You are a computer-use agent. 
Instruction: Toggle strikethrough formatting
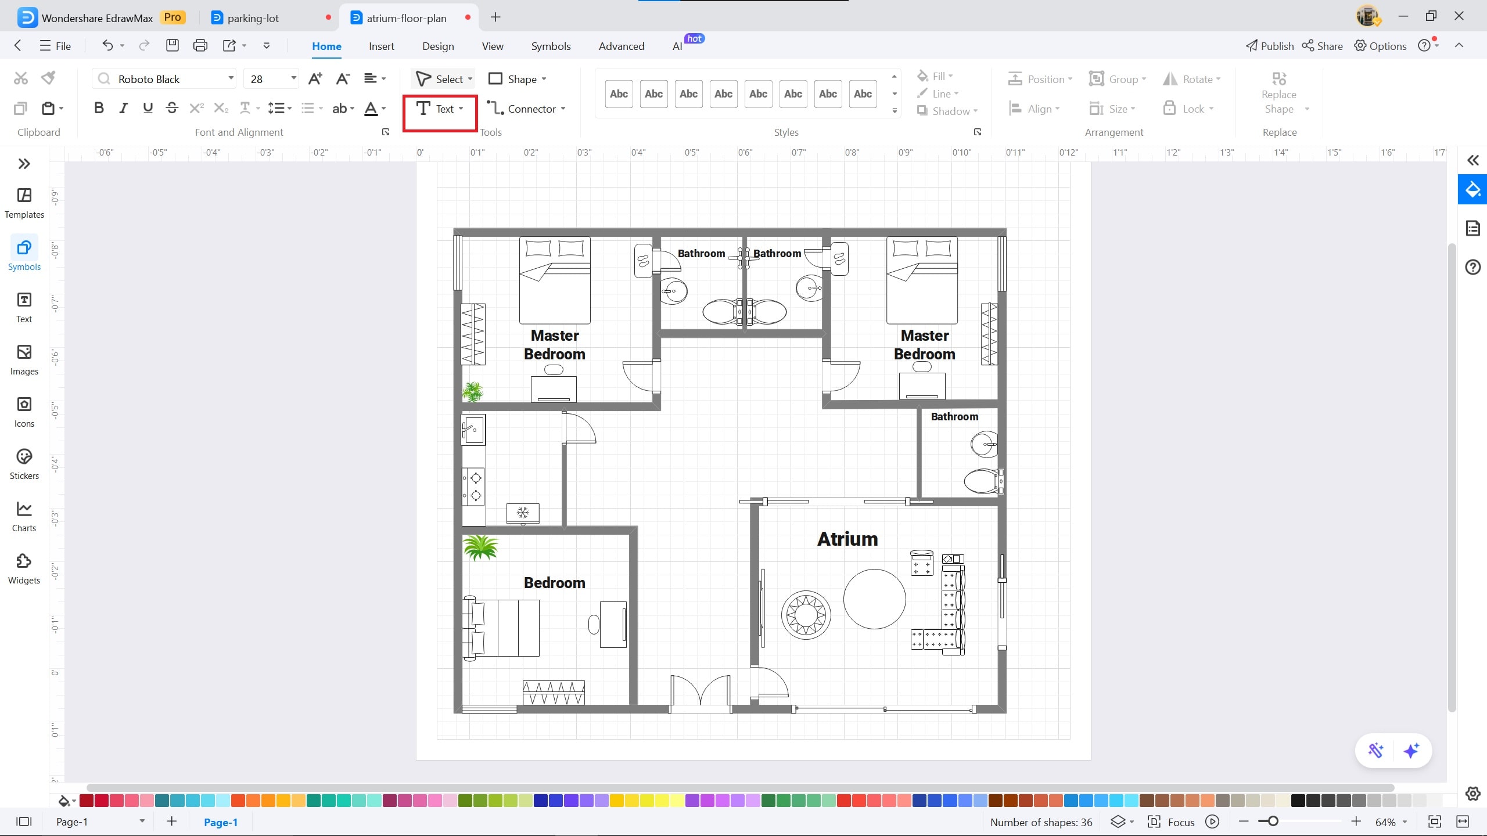click(x=171, y=107)
